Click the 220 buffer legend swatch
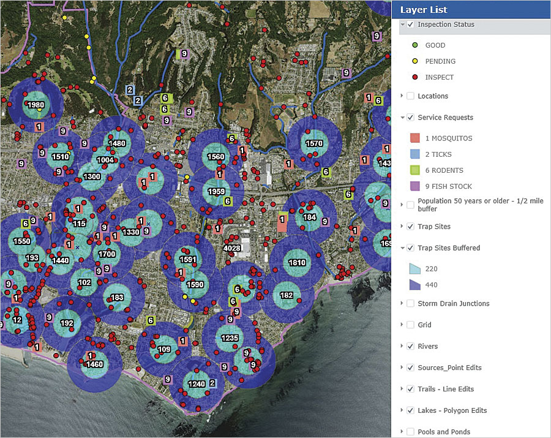 (415, 268)
